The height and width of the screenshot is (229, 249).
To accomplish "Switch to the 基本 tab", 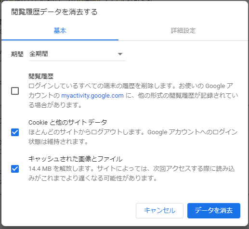I will [60, 30].
